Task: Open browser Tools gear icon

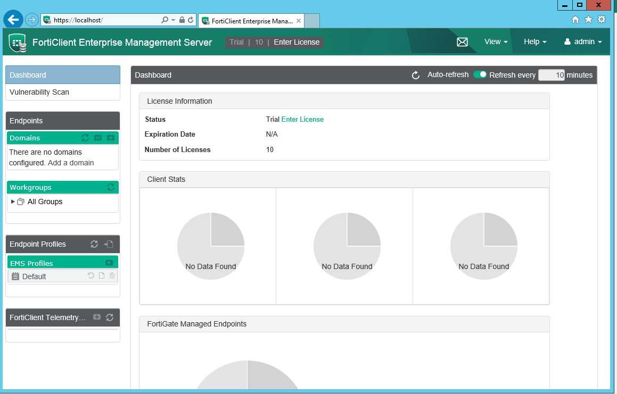Action: 602,19
